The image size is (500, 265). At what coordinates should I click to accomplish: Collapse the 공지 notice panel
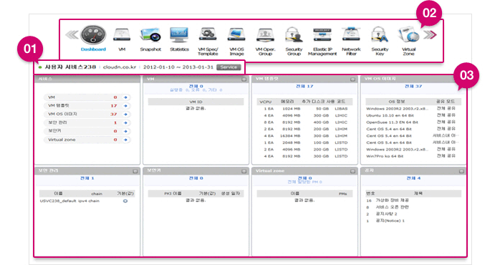[461, 171]
